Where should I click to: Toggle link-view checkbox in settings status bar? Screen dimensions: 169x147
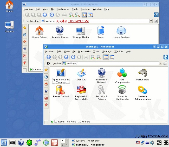[46, 122]
